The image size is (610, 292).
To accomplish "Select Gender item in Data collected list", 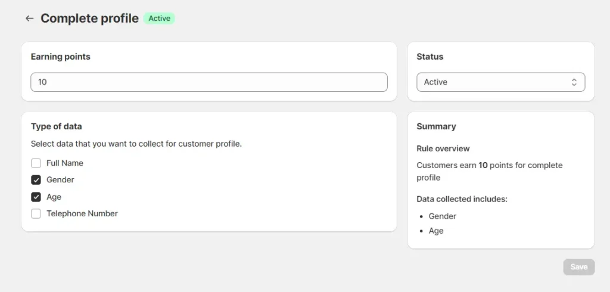I will click(x=442, y=216).
